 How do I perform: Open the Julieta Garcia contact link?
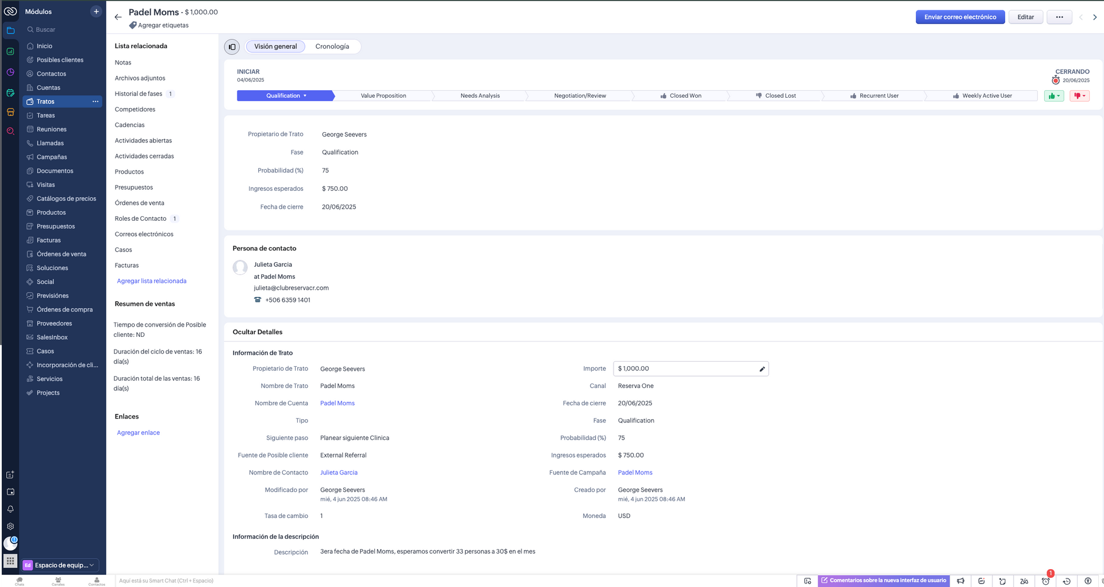click(x=339, y=473)
